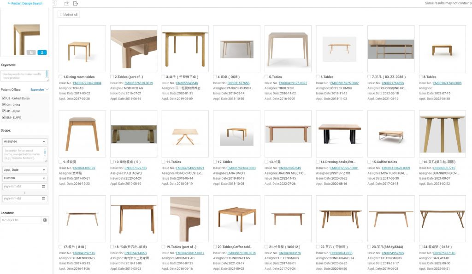Open the Assignee scope dropdown
Viewport: 472px width, 274px height.
click(x=25, y=141)
